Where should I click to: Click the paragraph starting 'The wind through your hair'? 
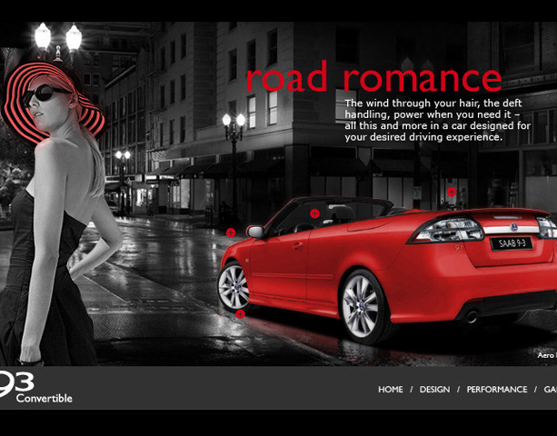tap(438, 121)
